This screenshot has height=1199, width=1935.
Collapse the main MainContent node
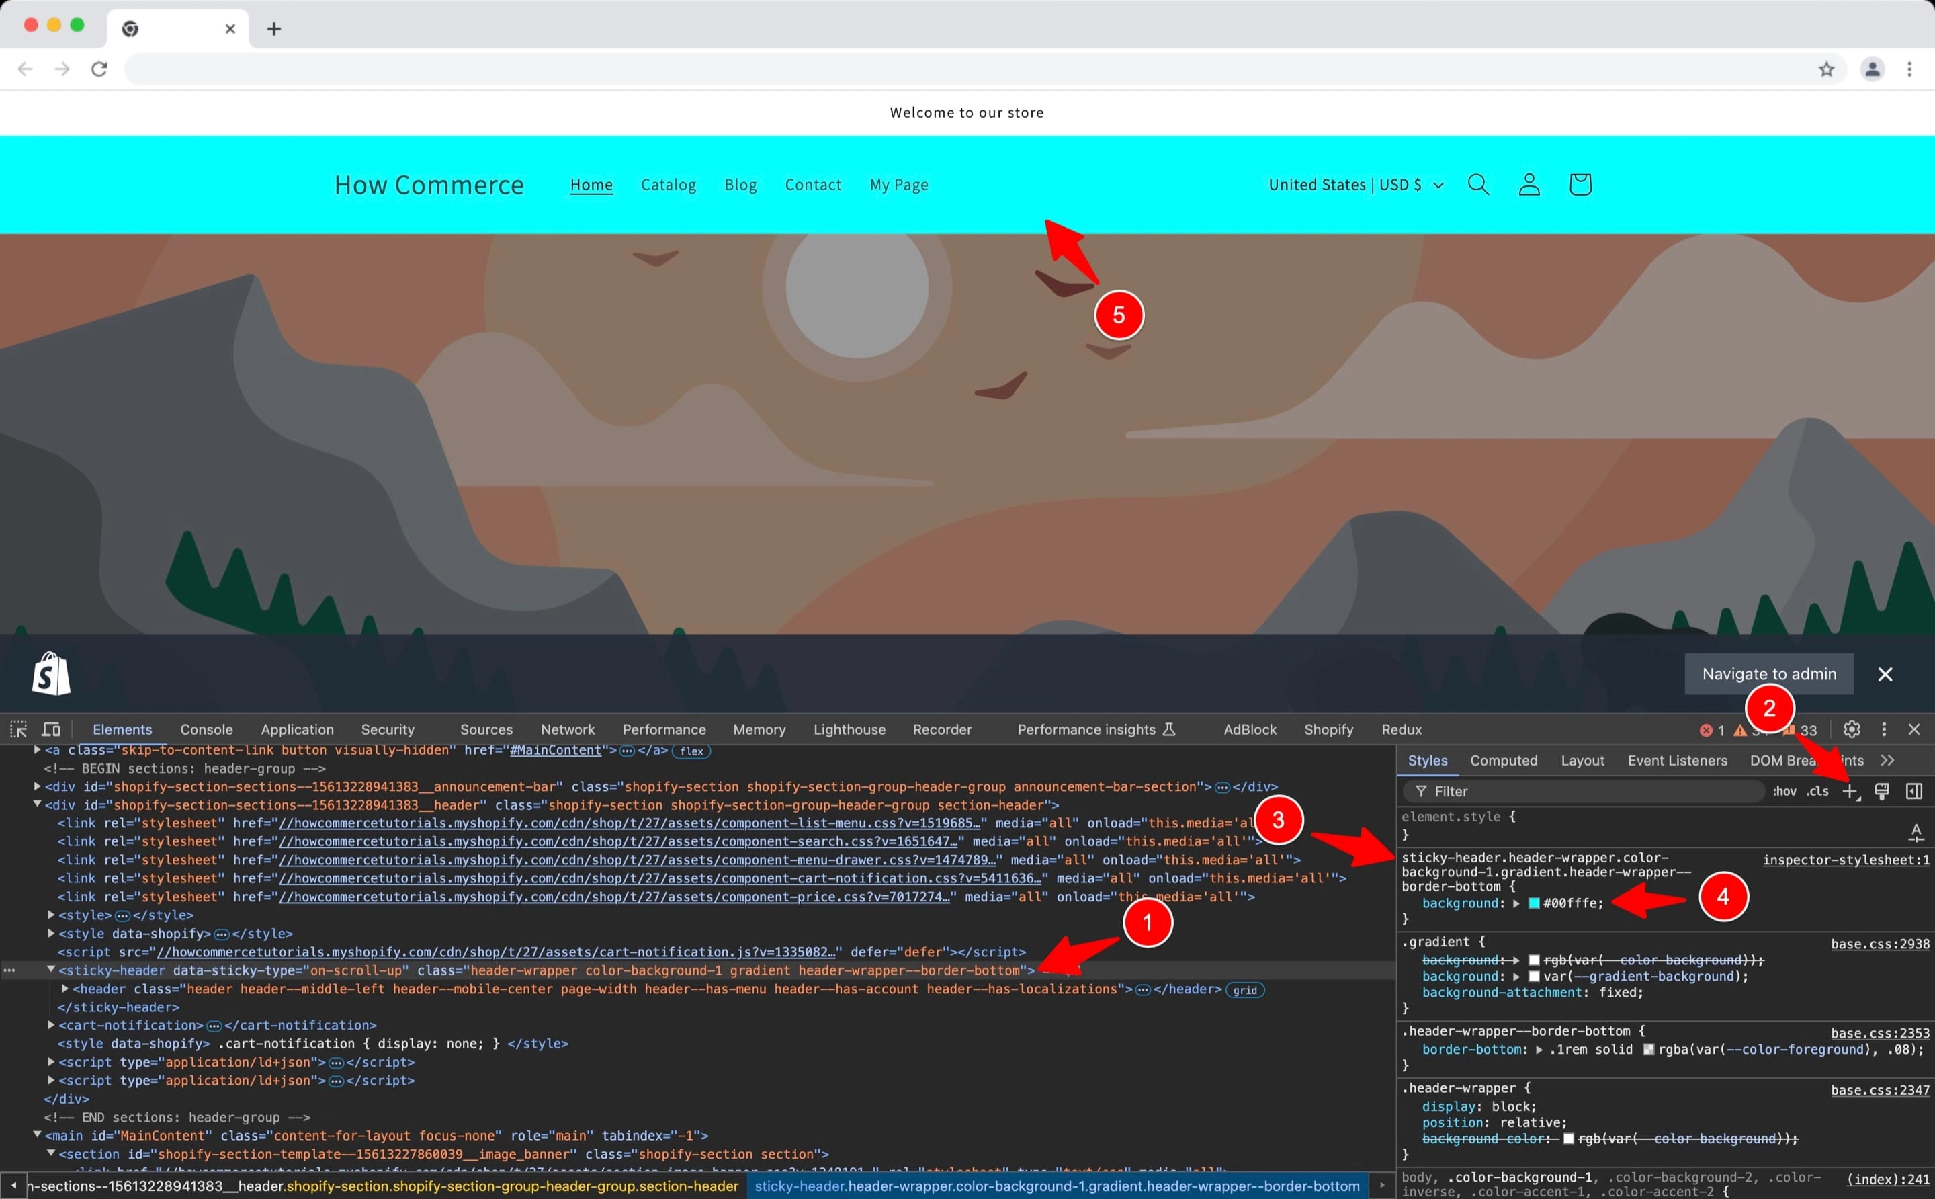pos(36,1136)
